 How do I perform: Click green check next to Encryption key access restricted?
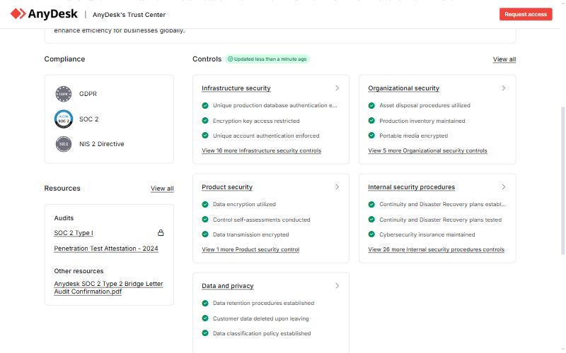[x=205, y=120]
